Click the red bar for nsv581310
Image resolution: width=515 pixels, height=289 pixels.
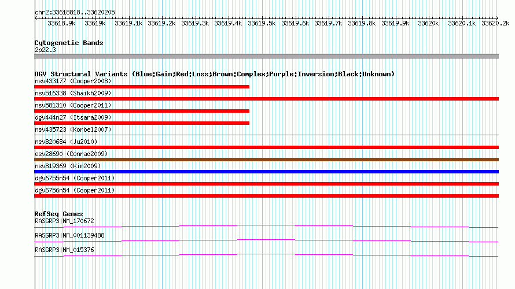point(142,111)
